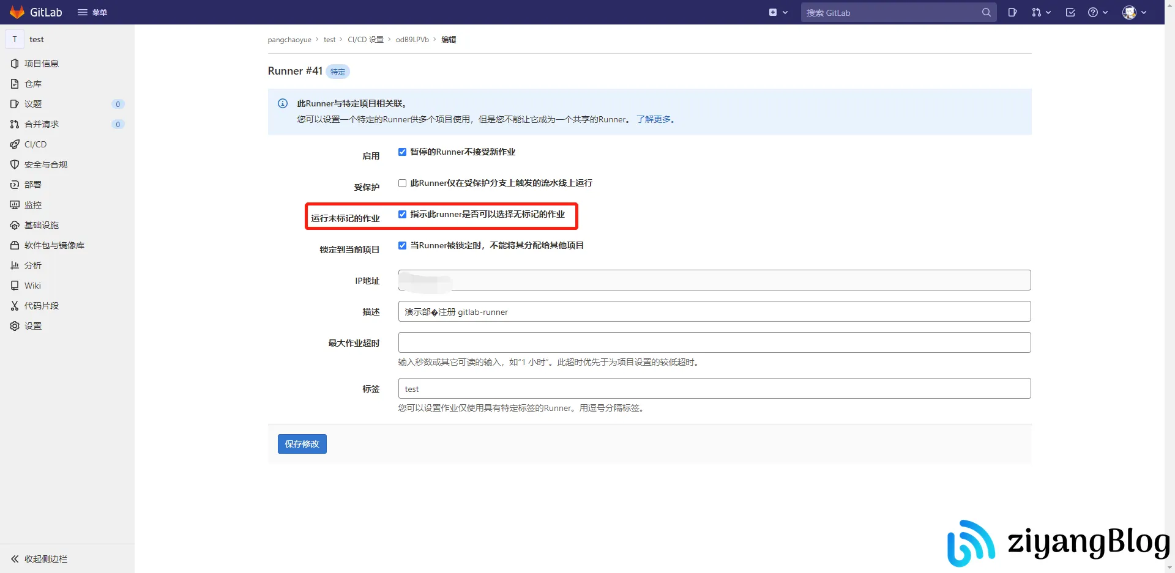Screen dimensions: 1175x573
Task: Open the user avatar dropdown
Action: pyautogui.click(x=1132, y=12)
